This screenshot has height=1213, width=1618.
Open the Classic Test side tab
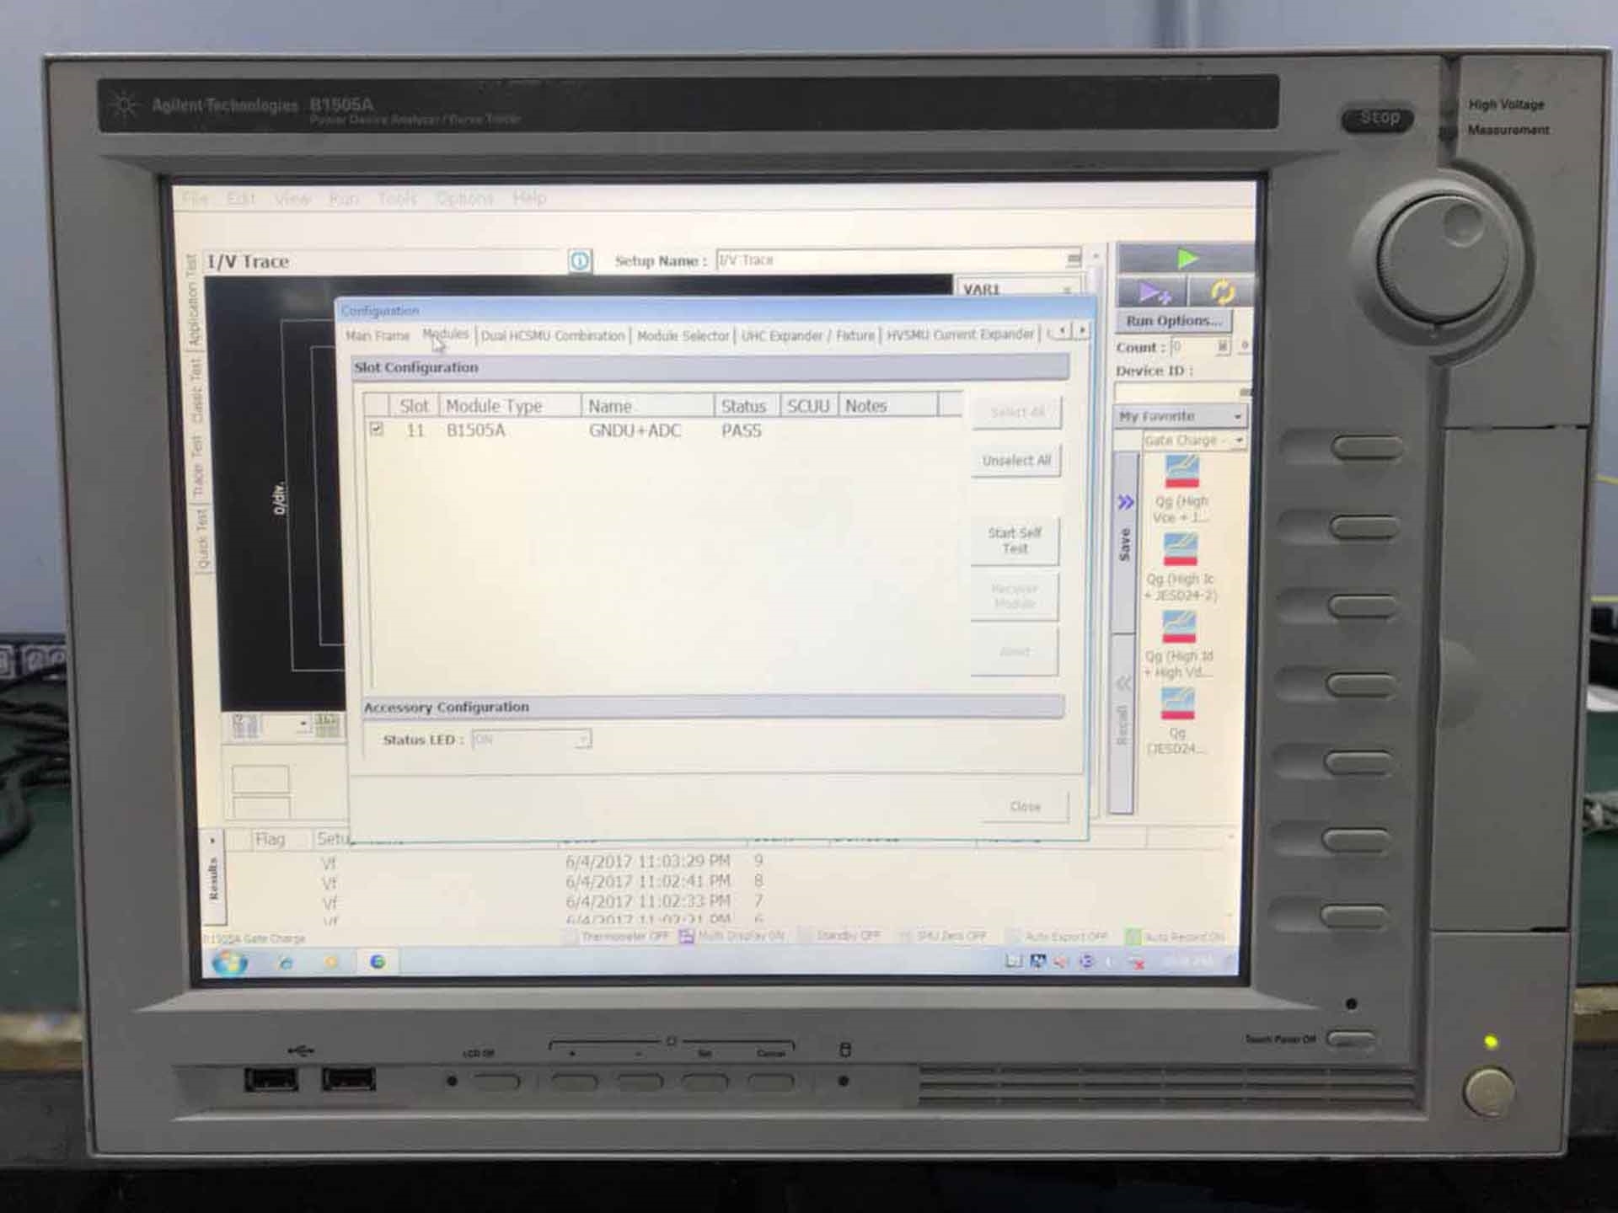click(196, 390)
